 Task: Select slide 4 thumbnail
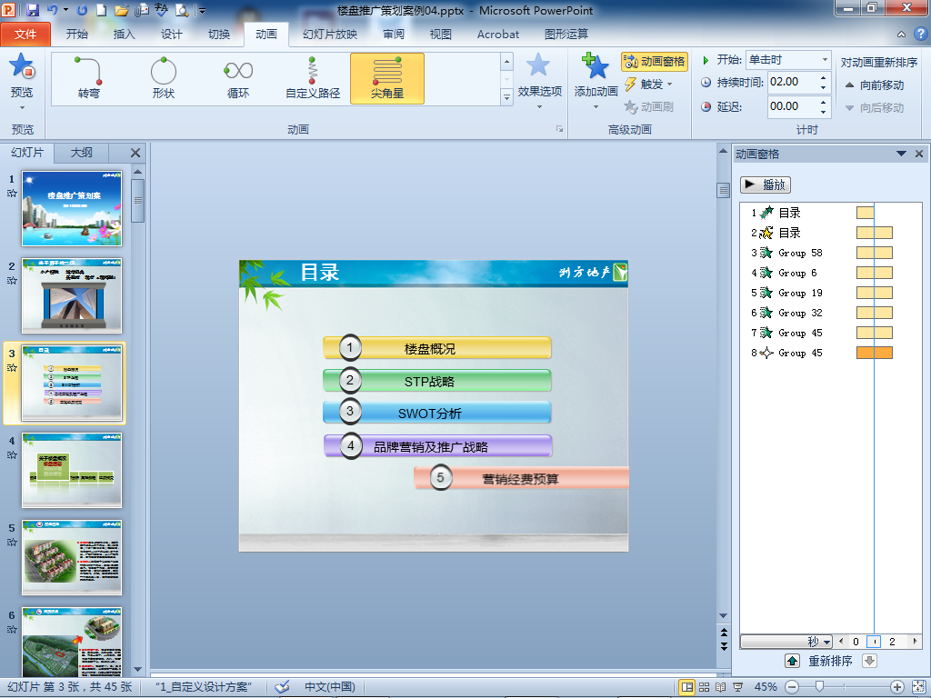[x=72, y=470]
